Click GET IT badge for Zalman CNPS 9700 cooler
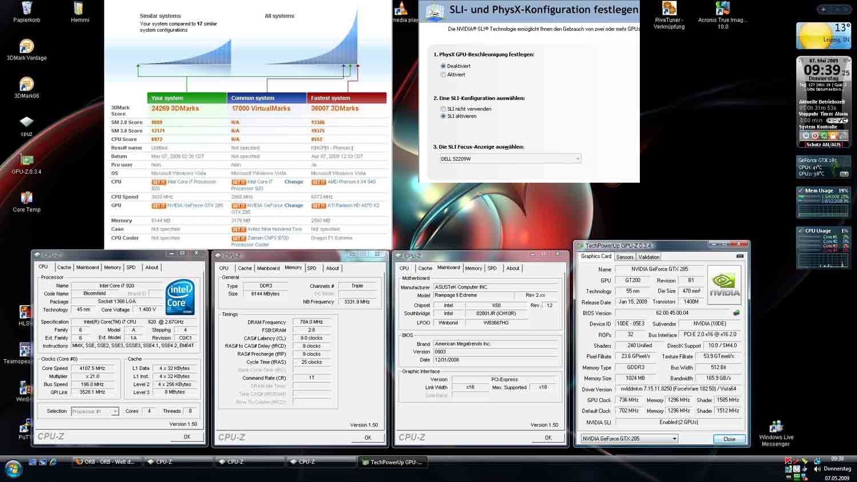Image resolution: width=857 pixels, height=482 pixels. click(x=238, y=238)
